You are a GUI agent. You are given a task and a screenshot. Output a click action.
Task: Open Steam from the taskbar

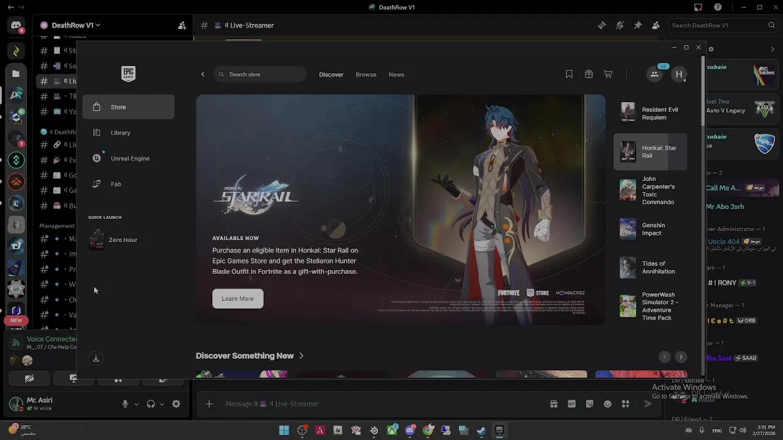[x=481, y=430]
